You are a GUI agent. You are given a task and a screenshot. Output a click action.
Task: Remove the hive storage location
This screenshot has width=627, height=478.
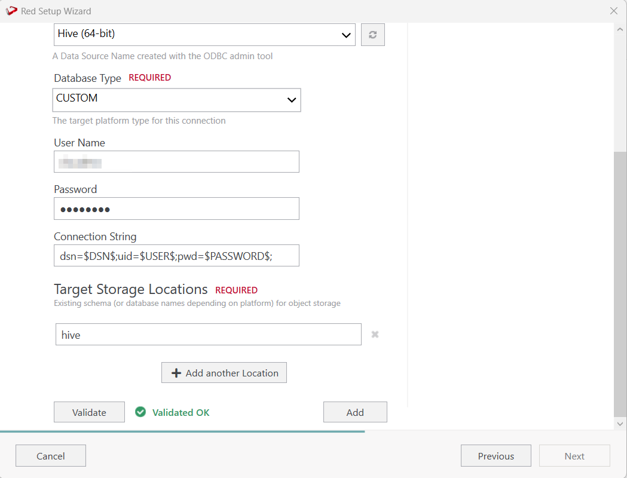point(375,335)
